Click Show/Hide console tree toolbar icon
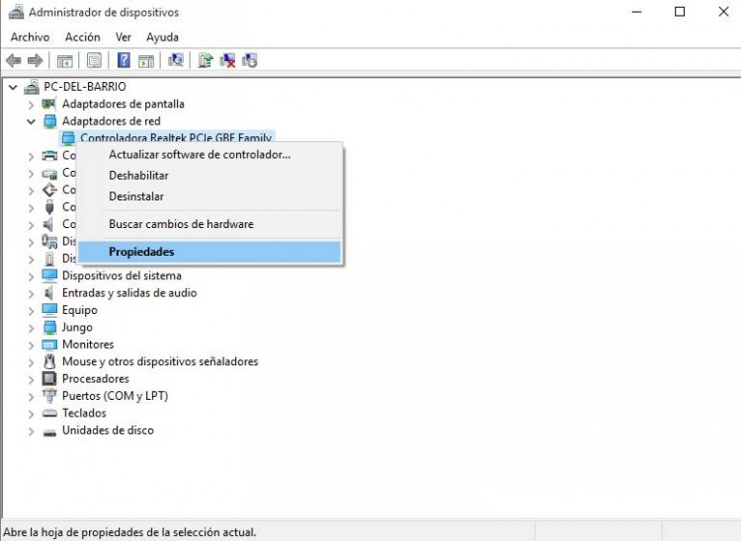 64,60
